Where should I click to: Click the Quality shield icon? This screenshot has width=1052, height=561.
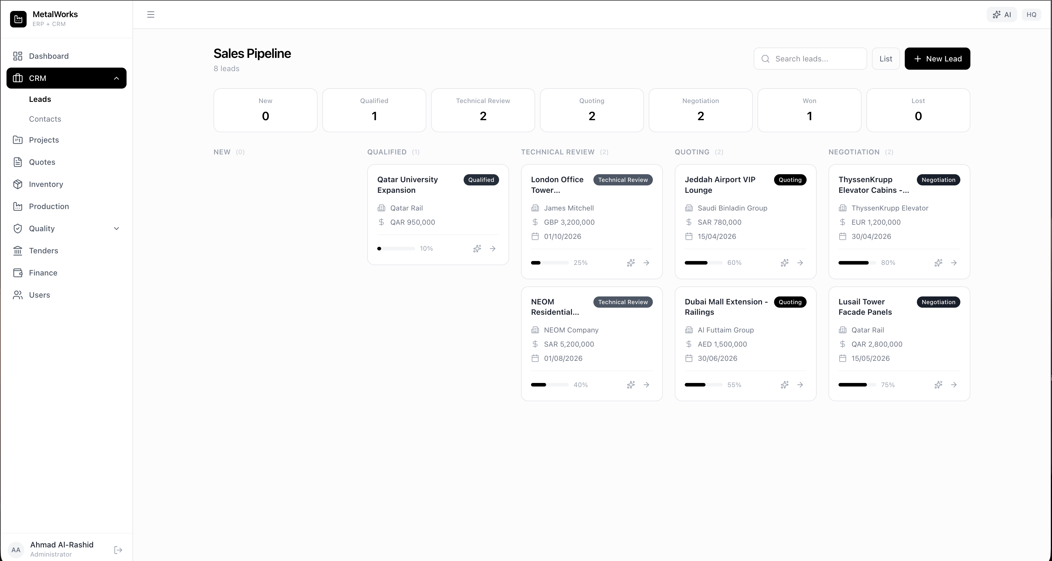pos(17,228)
